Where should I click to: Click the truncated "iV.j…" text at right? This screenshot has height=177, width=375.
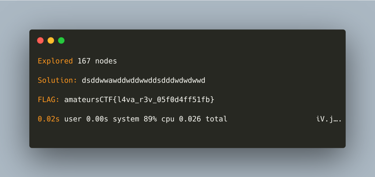329,119
